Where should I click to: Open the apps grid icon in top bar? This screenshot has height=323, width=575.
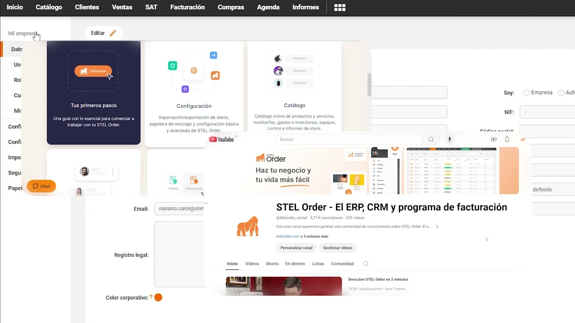[x=340, y=8]
